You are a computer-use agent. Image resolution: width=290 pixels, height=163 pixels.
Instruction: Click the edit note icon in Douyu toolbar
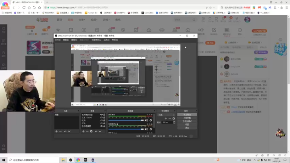click(214, 30)
